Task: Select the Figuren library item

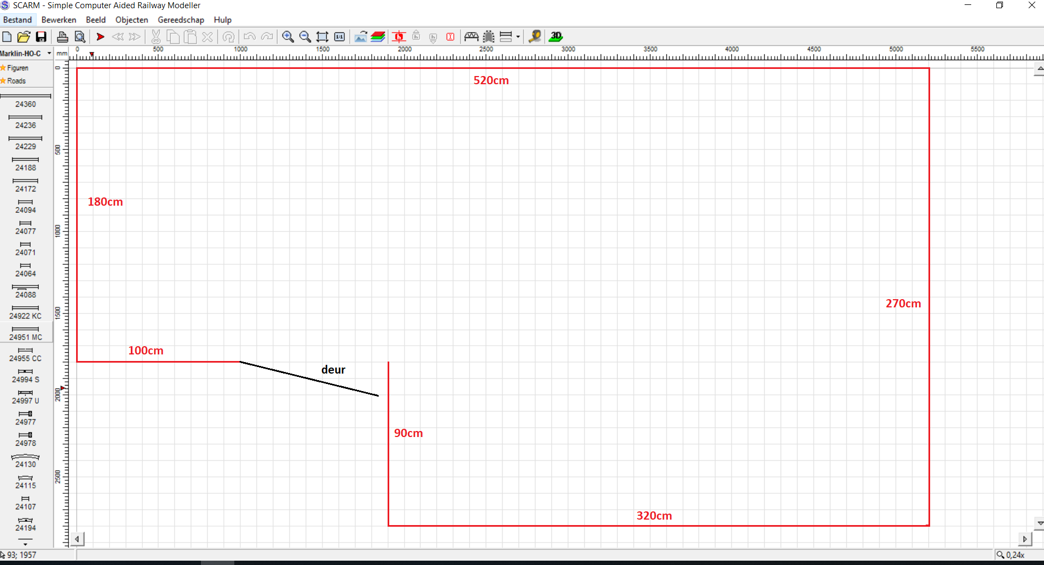Action: [18, 68]
